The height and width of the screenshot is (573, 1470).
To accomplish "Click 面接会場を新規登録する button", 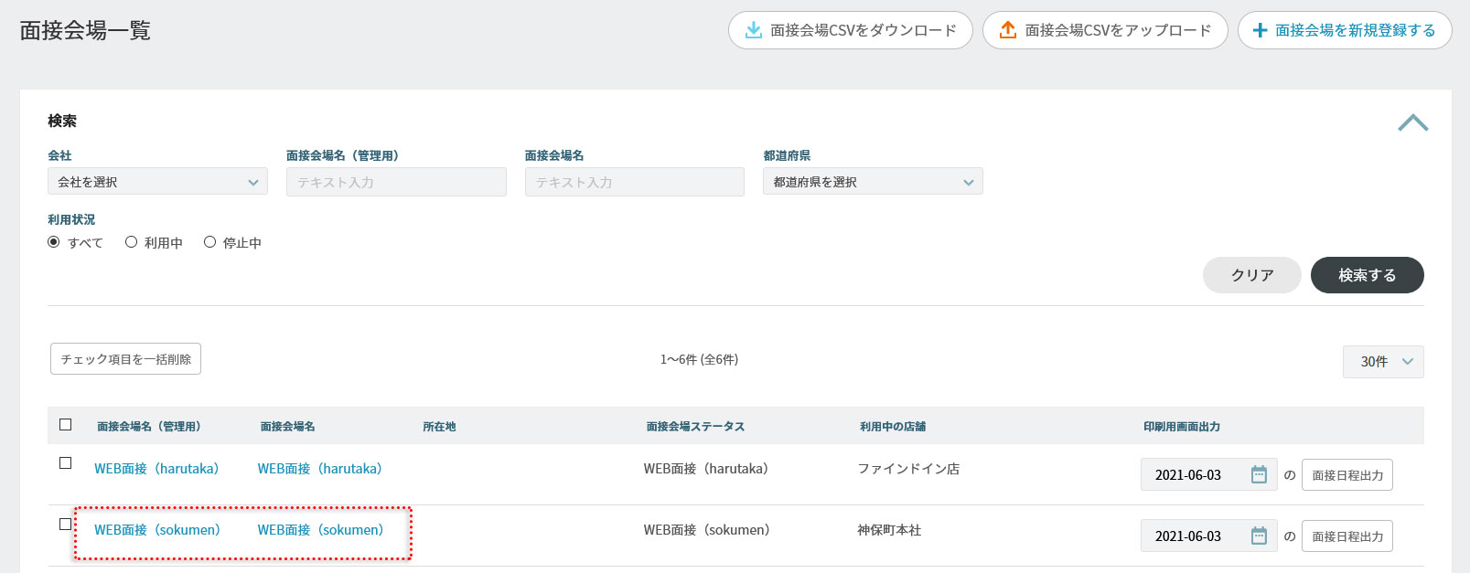I will pos(1345,30).
